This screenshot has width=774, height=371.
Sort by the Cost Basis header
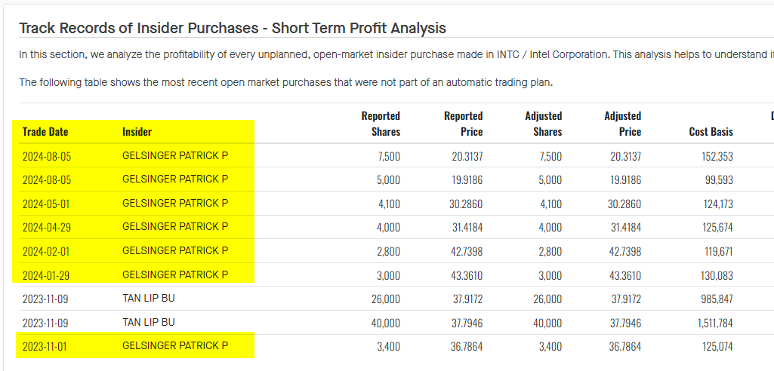[x=711, y=132]
